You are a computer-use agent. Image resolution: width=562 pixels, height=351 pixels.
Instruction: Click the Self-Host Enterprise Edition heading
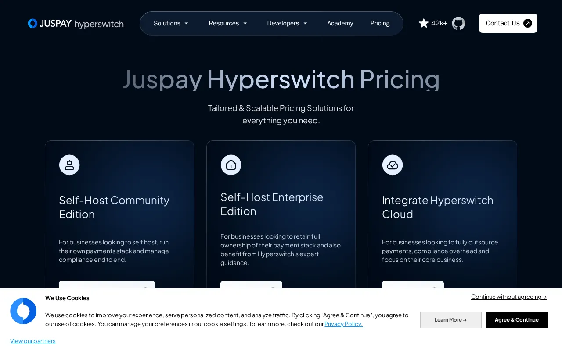[272, 204]
